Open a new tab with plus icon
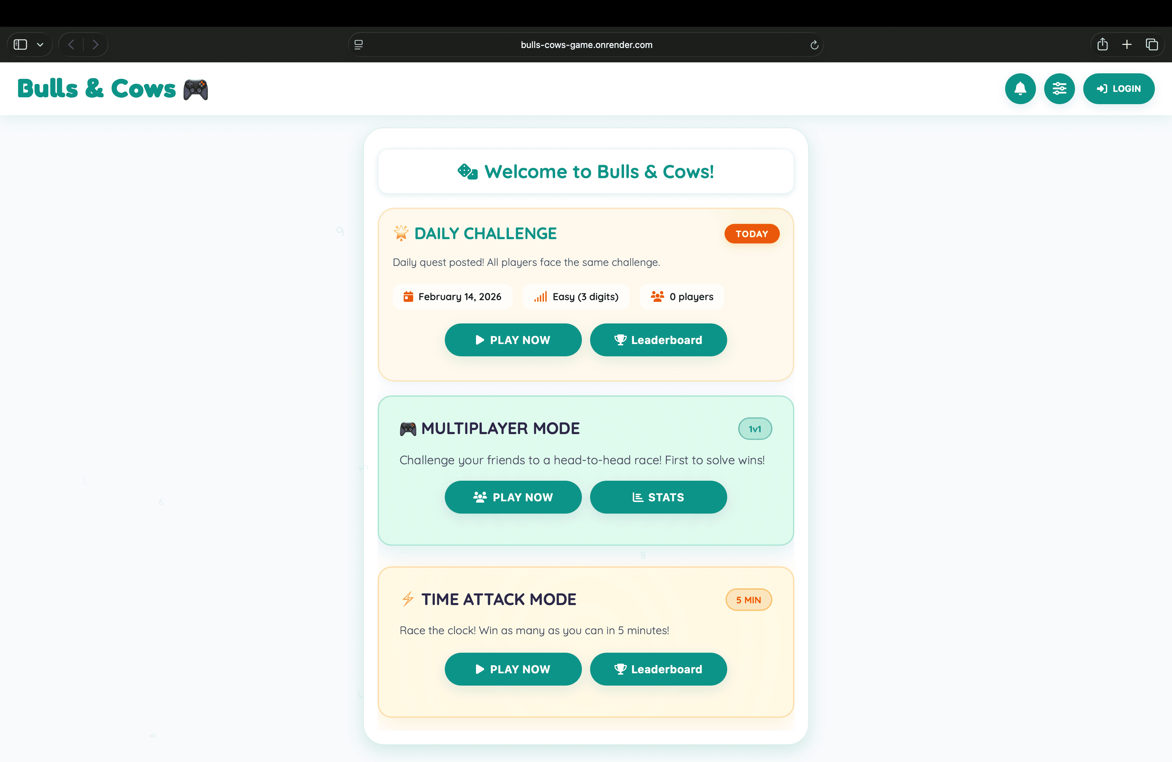 point(1127,45)
